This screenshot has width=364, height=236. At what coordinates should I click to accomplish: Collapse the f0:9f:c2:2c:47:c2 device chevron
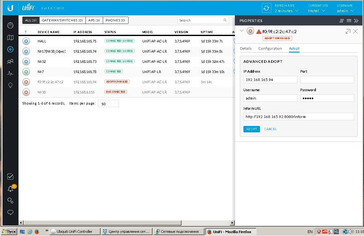click(241, 31)
